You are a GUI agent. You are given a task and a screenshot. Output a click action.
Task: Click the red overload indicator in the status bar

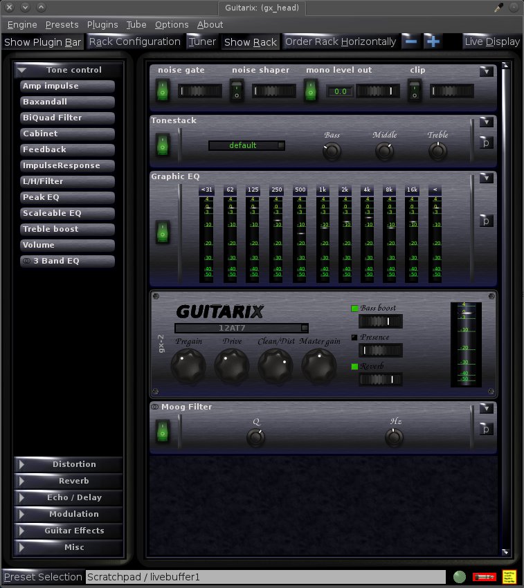pos(484,576)
